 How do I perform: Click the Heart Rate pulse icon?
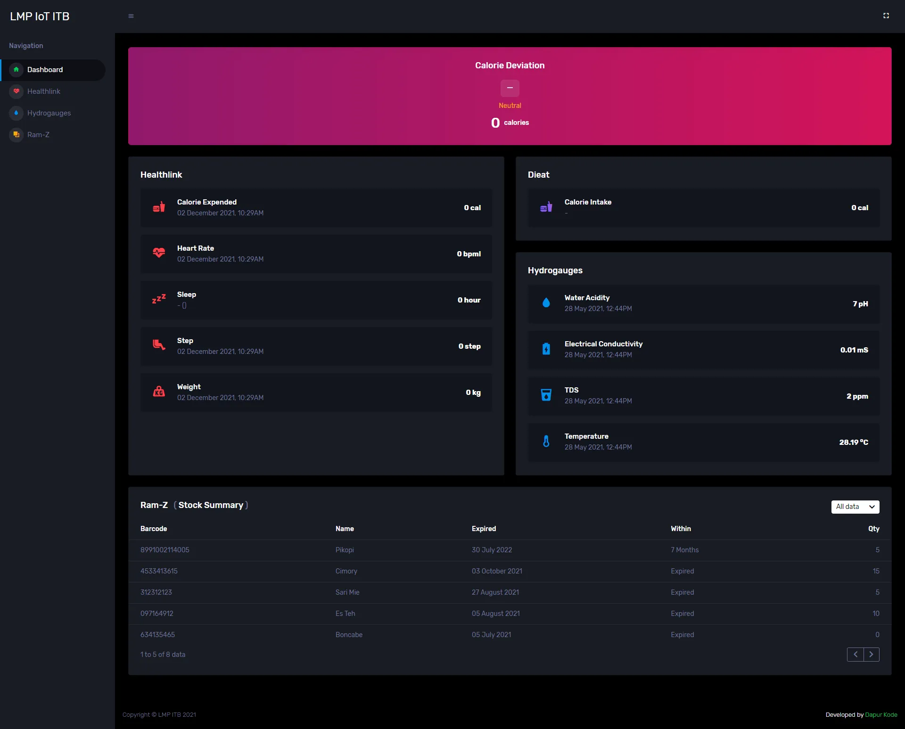(159, 253)
